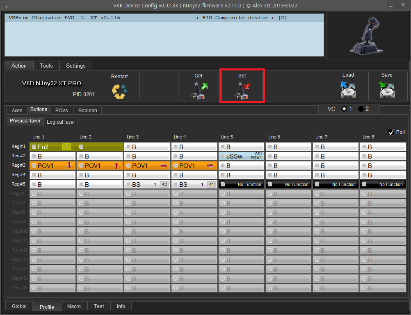This screenshot has height=315, width=411.
Task: Click the Line 8 column header
Action: click(x=368, y=137)
